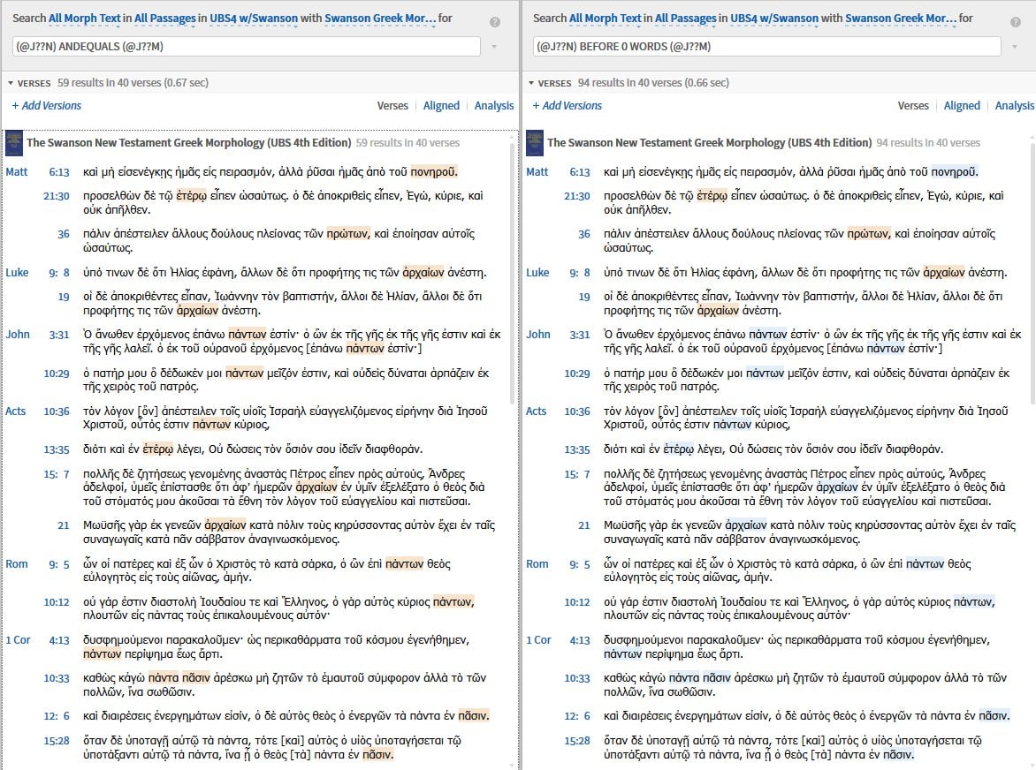Open verse 36 reference in right panel
Screen dimensions: 1036x770
tap(584, 234)
